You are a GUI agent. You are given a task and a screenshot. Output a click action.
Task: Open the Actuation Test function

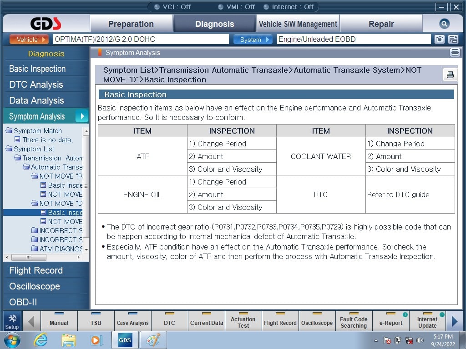click(x=243, y=322)
